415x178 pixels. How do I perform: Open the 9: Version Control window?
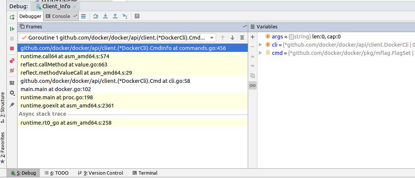pos(101,173)
